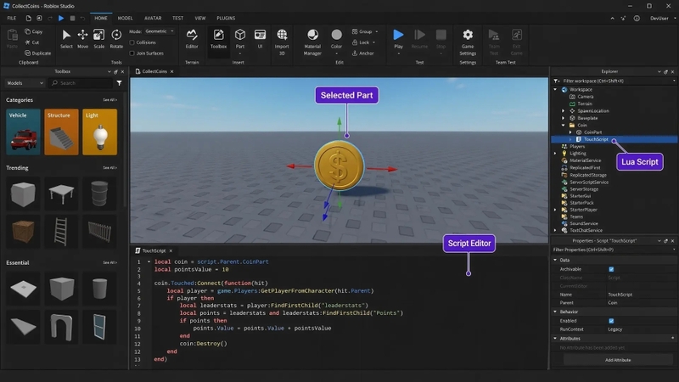This screenshot has width=679, height=382.
Task: Click the Add Attribute button
Action: 618,360
